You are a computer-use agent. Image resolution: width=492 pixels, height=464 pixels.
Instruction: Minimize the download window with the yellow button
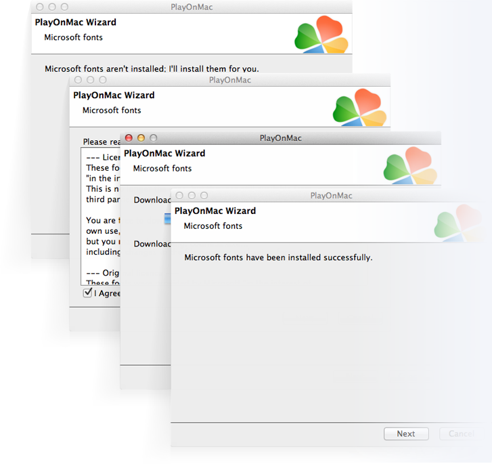pos(141,138)
